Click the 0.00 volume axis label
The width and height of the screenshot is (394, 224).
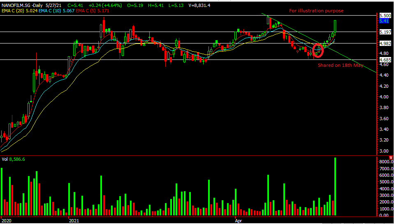pos(385,215)
